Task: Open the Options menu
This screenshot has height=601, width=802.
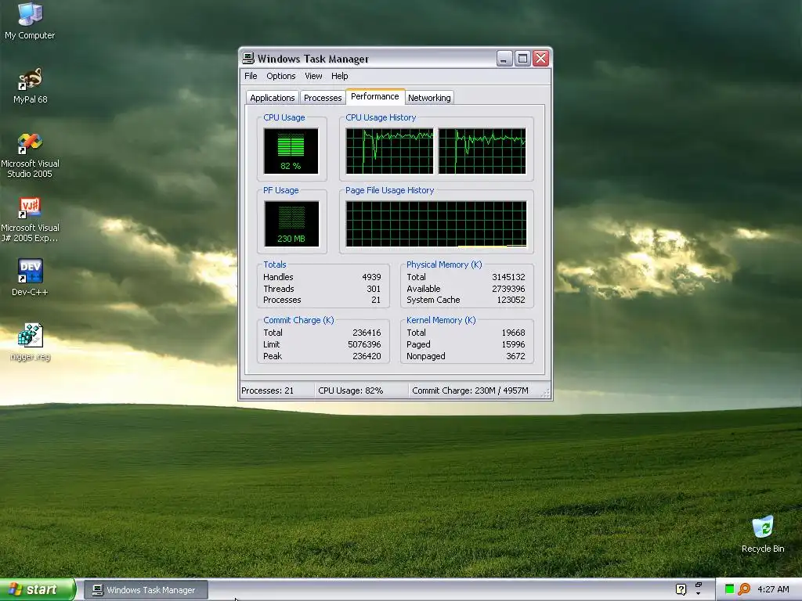Action: tap(281, 76)
